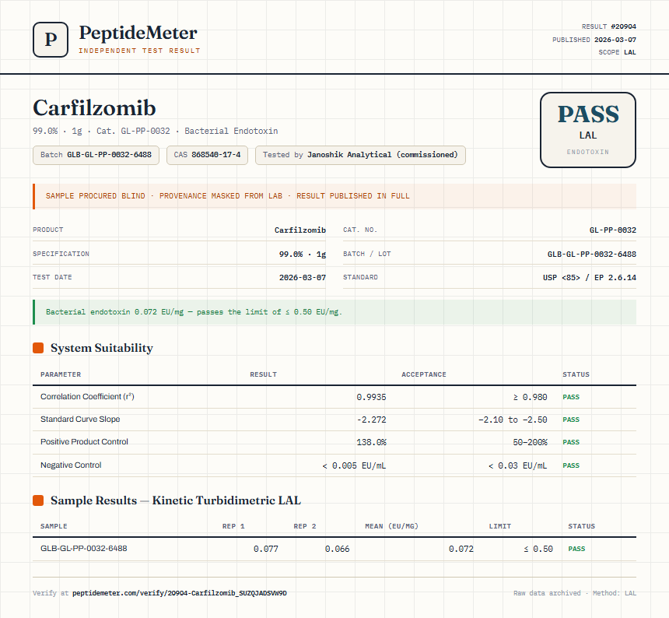Click PASS status for Negative Control
This screenshot has height=618, width=669.
point(571,465)
